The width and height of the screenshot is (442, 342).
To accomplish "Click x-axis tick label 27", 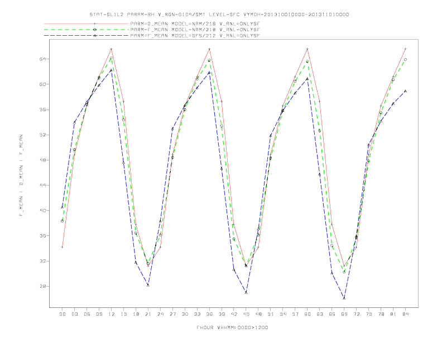I will [172, 314].
